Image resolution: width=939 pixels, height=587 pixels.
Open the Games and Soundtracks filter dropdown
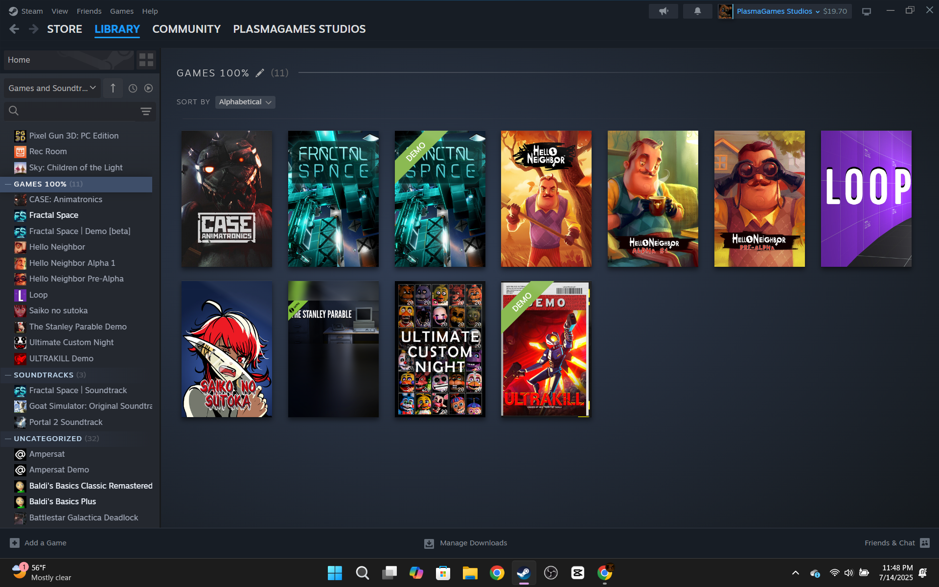tap(52, 88)
